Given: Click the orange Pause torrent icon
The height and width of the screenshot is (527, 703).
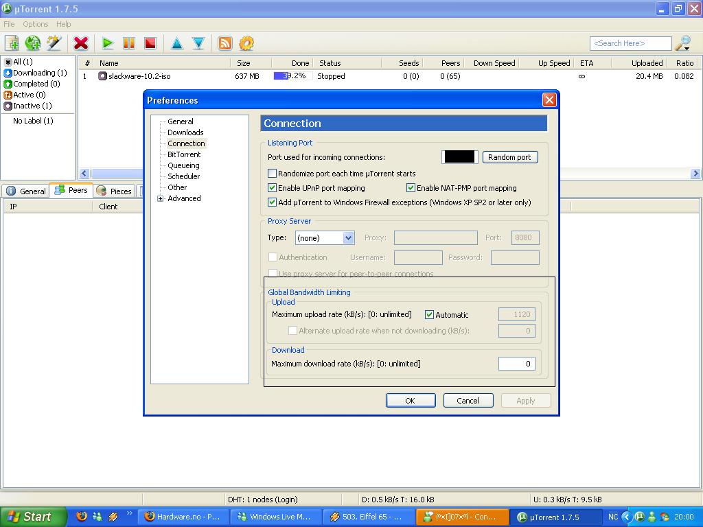Looking at the screenshot, I should 128,43.
